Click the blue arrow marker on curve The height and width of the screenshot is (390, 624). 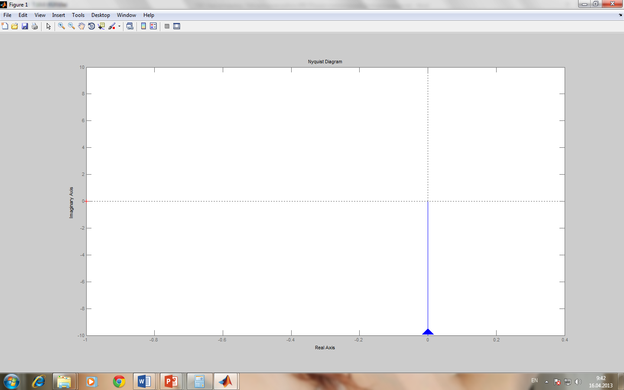click(x=428, y=332)
